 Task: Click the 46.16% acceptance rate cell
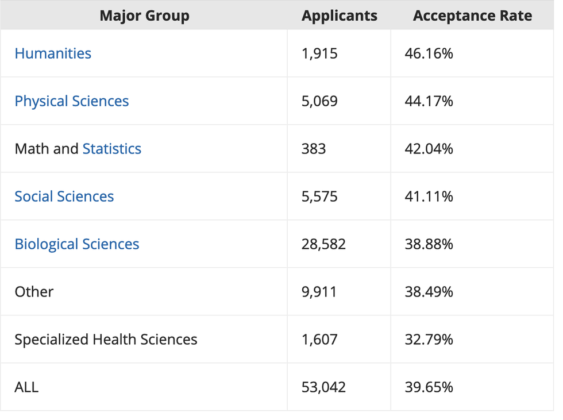429,53
